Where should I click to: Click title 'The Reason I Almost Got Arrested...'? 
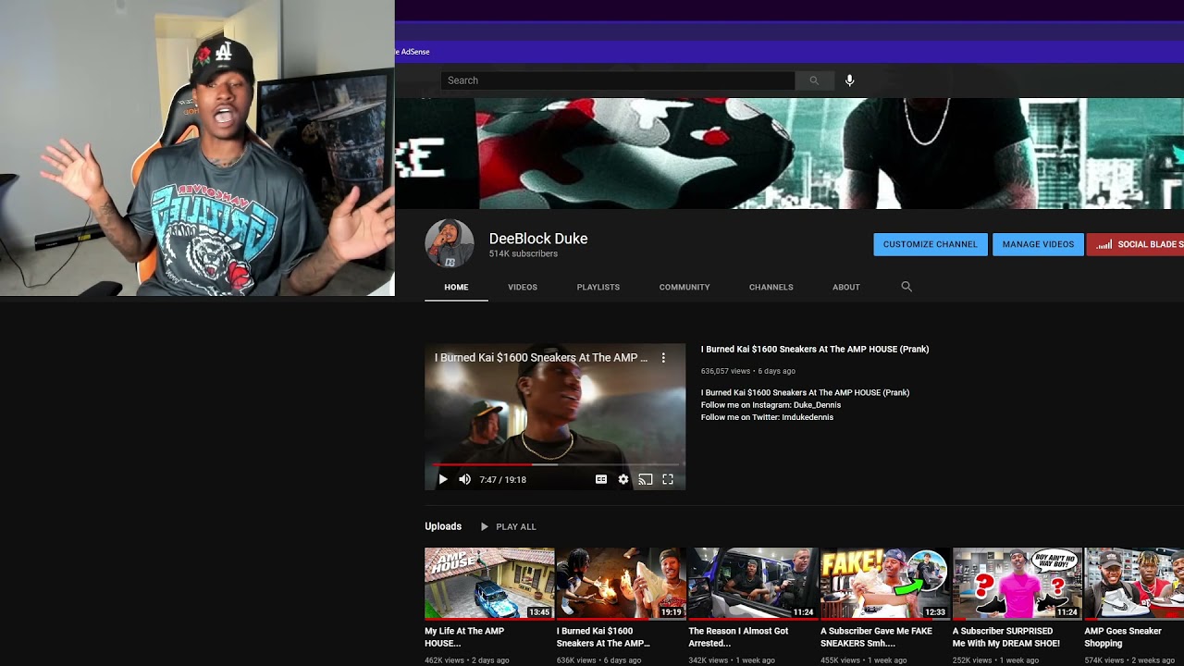coord(738,637)
